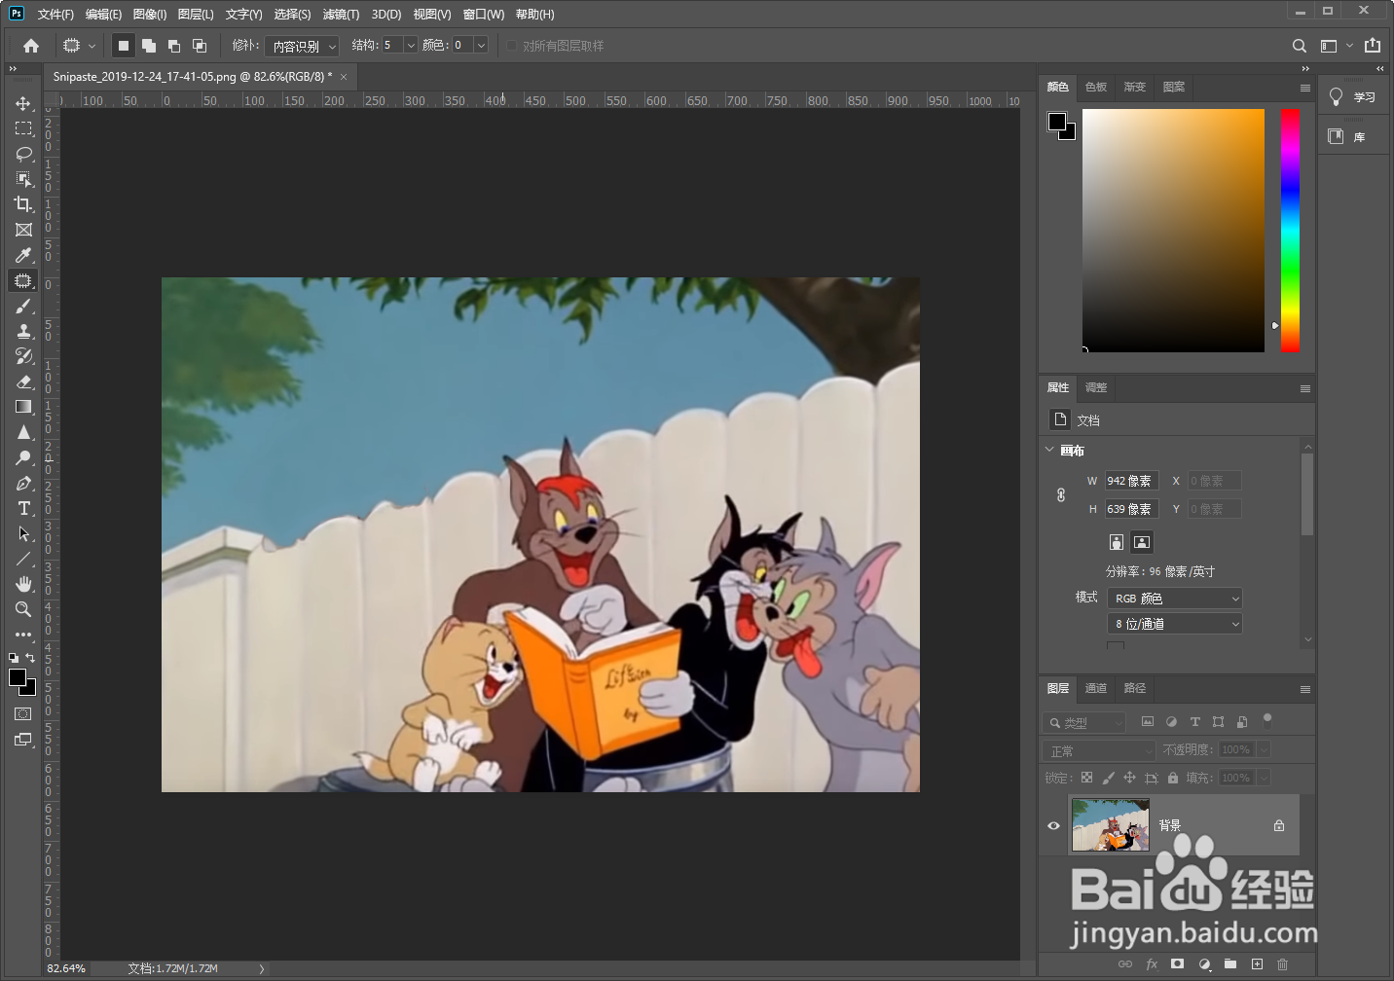The image size is (1394, 981).
Task: Toggle lock image pixels brush icon
Action: [x=1108, y=778]
